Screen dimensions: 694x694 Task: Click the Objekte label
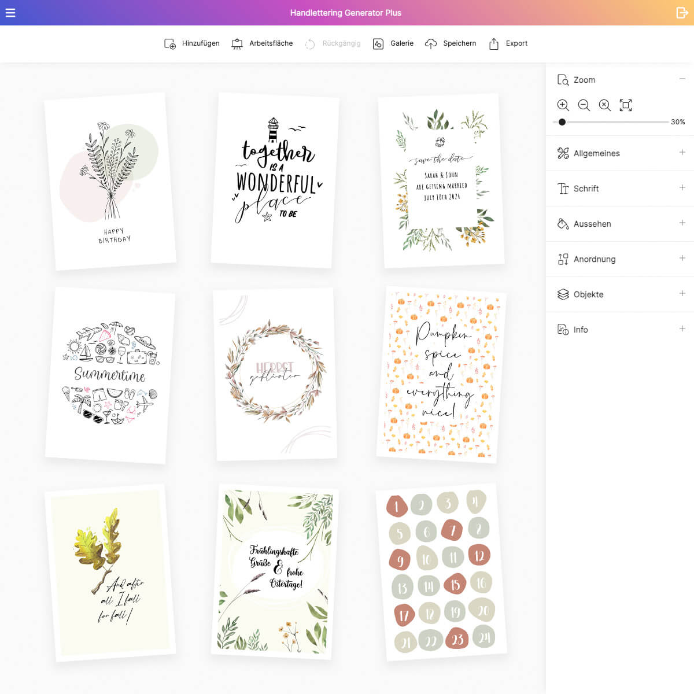pos(588,294)
